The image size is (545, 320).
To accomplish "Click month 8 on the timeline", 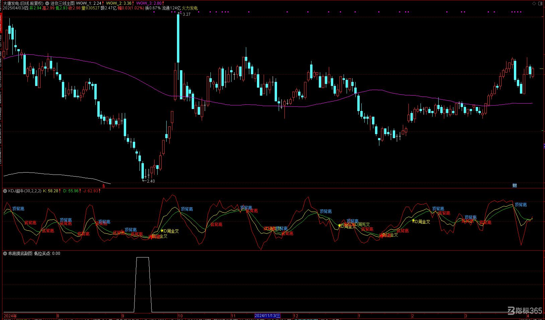I will point(58,316).
